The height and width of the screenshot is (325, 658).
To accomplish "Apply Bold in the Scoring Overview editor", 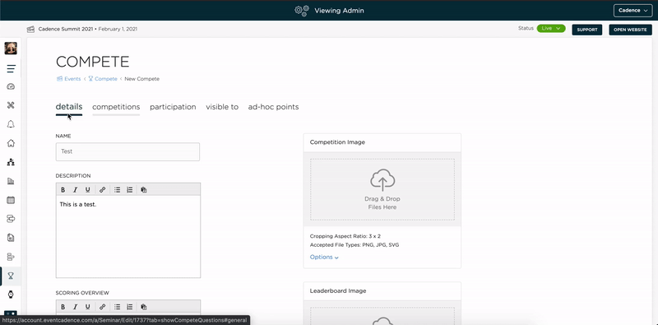I will pos(63,307).
